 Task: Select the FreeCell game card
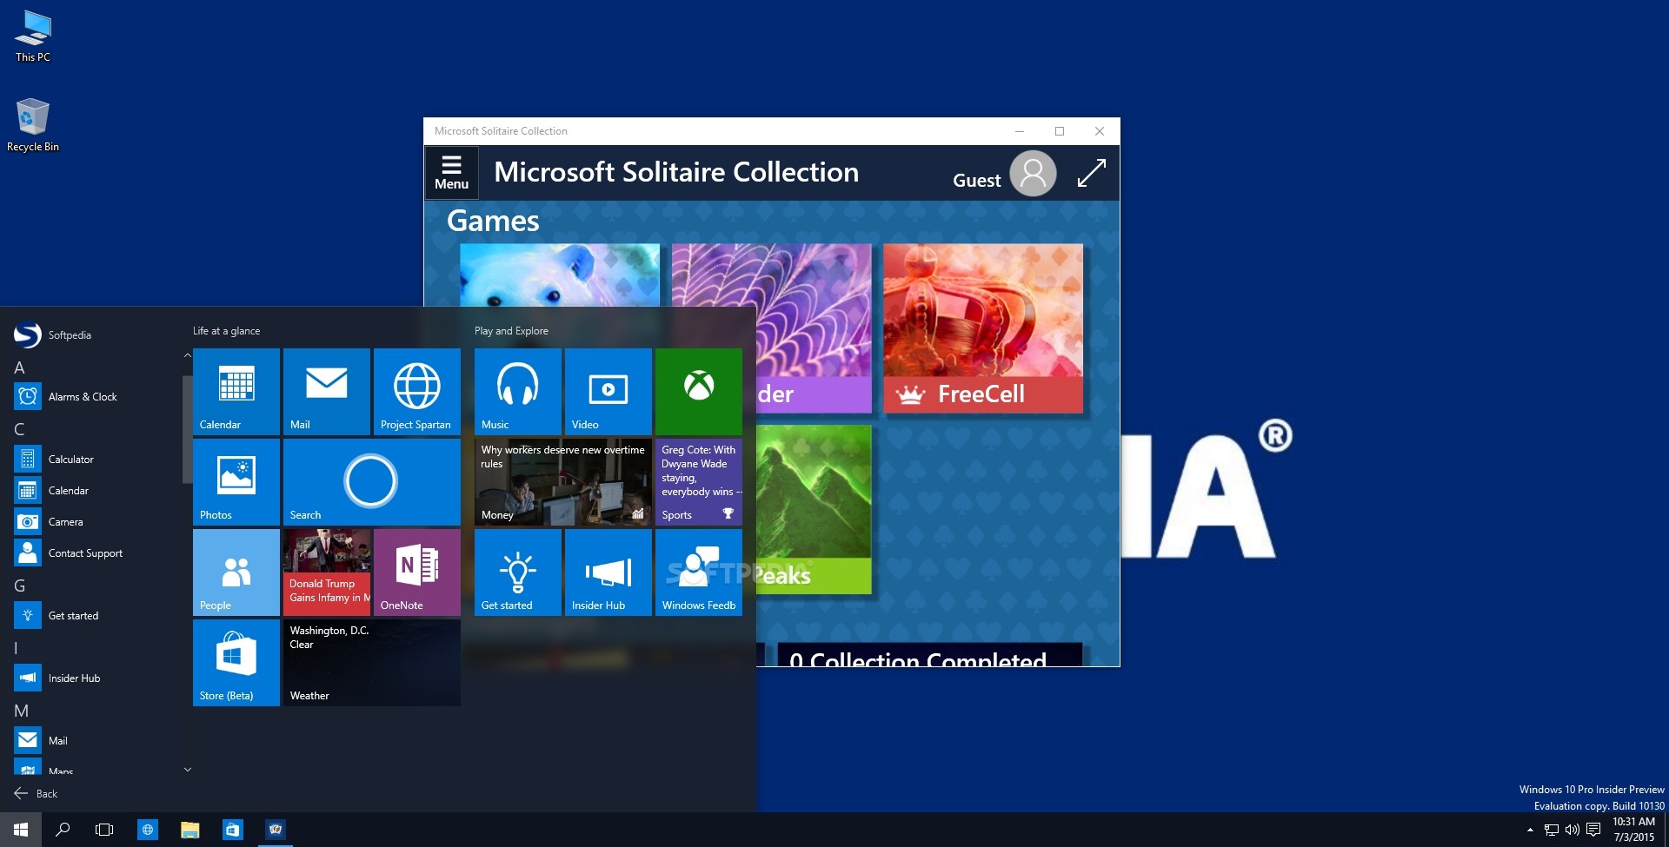pyautogui.click(x=983, y=328)
